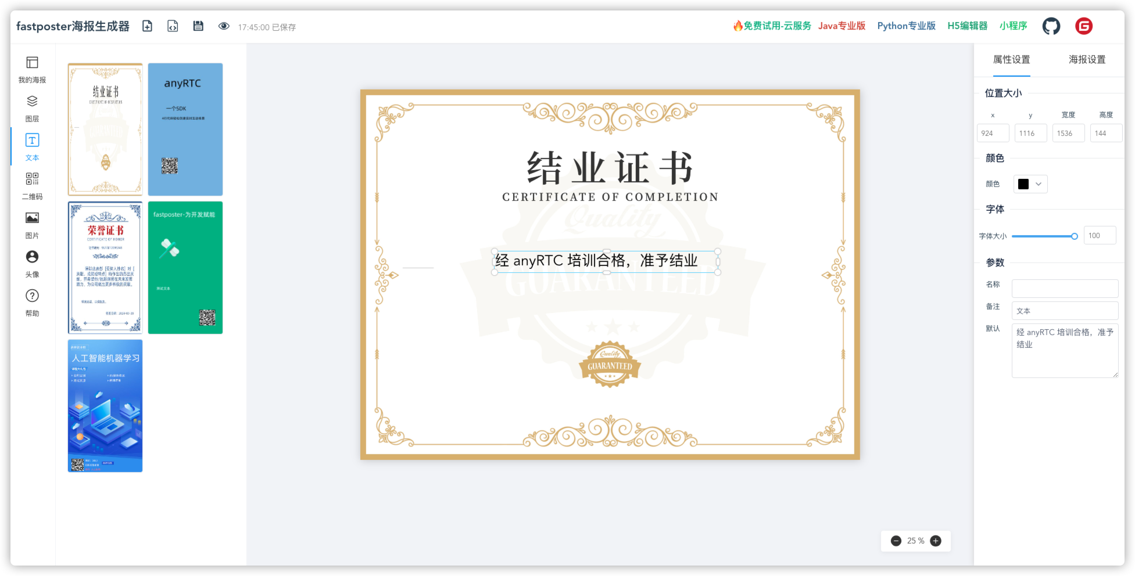Select the text 经 anyRTC 培训合格 on canvas
Screen dimensions: 1135x576
[606, 261]
